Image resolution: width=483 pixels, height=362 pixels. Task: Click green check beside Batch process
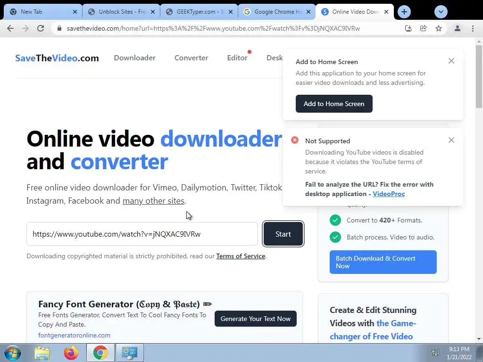pos(335,237)
